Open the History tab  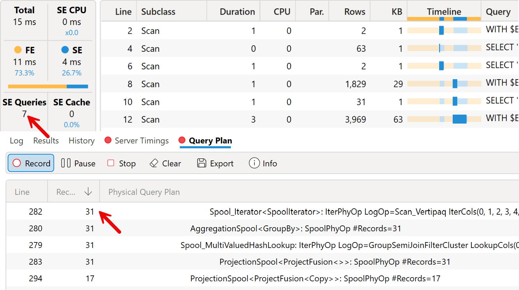point(82,141)
